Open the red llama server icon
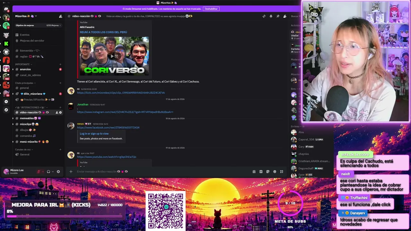Screen dimensions: 411x231 click(6, 60)
